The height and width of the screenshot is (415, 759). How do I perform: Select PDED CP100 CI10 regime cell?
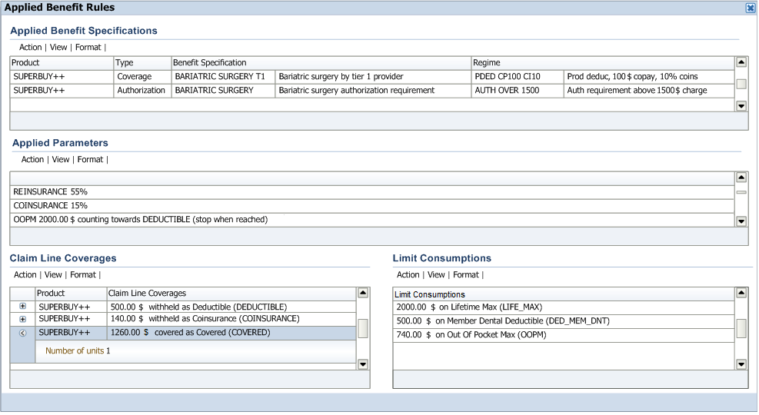pos(518,77)
